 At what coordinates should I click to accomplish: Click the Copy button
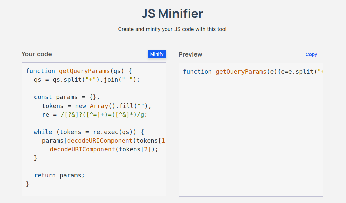tap(311, 54)
